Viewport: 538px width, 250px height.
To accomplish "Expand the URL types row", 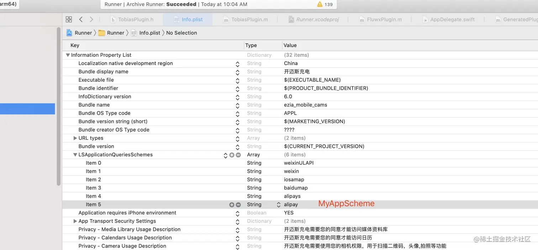I will [75, 138].
